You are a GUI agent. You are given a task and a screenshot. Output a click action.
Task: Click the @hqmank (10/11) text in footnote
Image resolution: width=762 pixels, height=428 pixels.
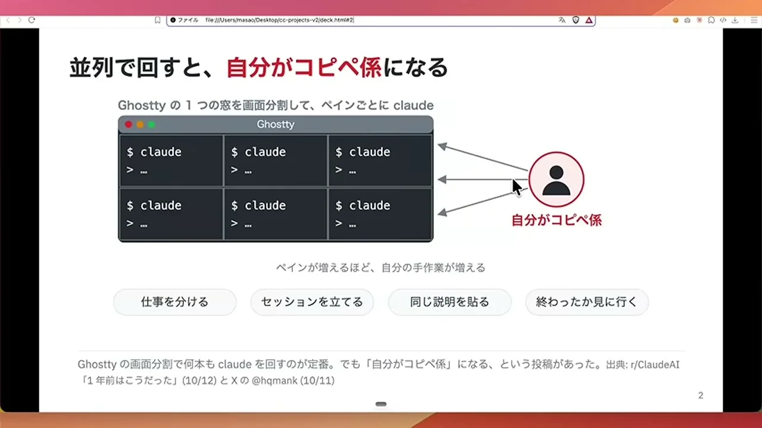point(293,380)
